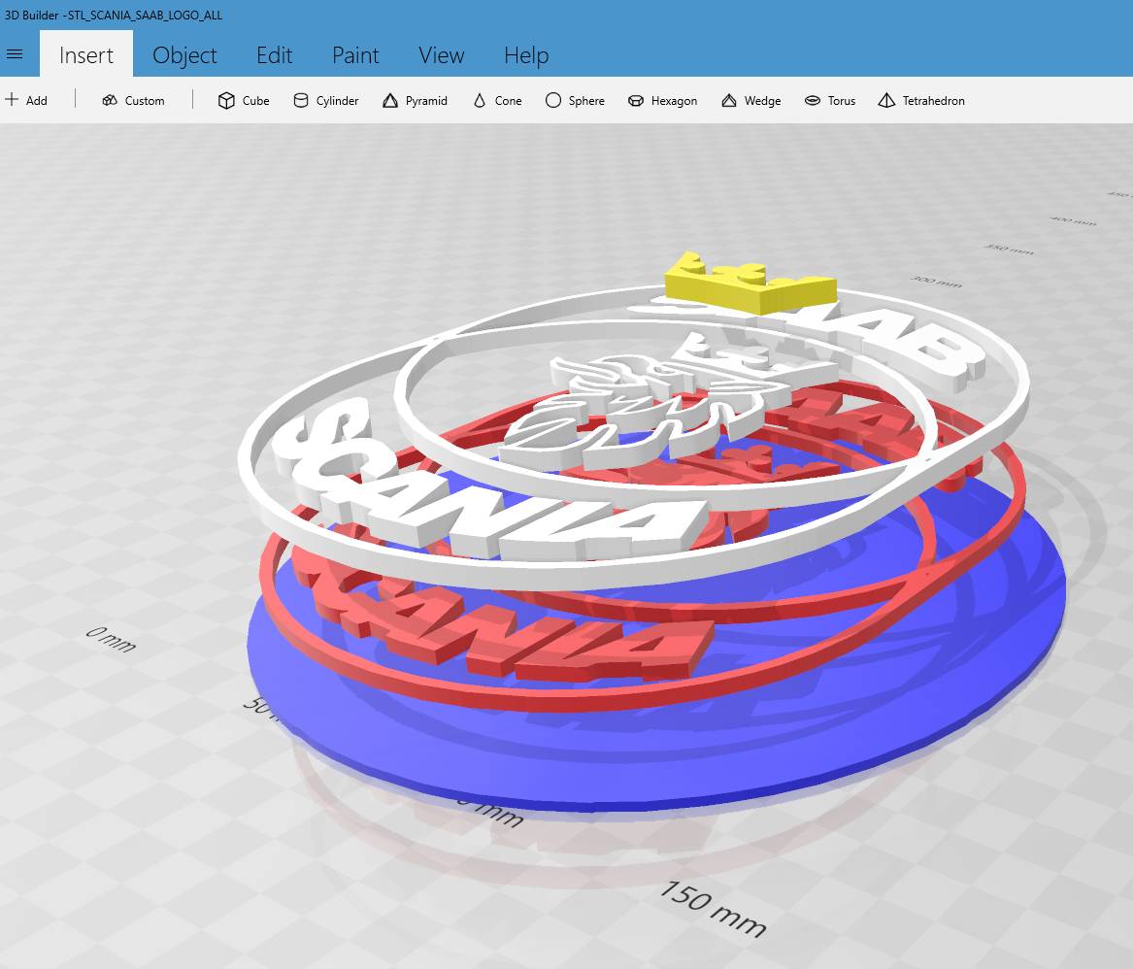Select the yellow crown piece model
The image size is (1133, 969).
tap(751, 286)
